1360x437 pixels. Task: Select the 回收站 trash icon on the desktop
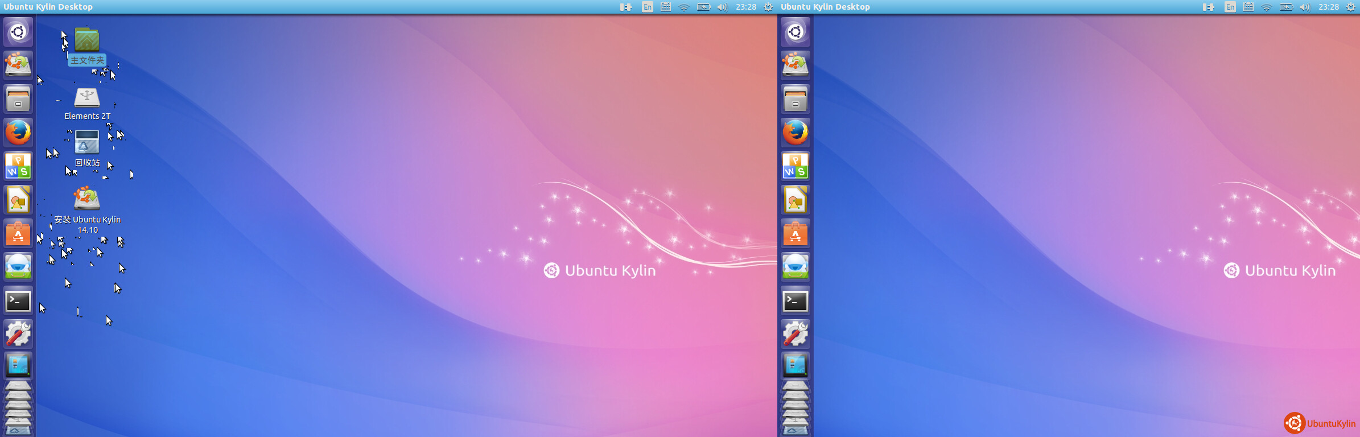point(87,142)
